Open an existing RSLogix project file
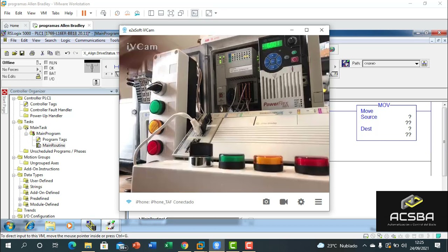The width and height of the screenshot is (448, 252). pyautogui.click(x=14, y=53)
